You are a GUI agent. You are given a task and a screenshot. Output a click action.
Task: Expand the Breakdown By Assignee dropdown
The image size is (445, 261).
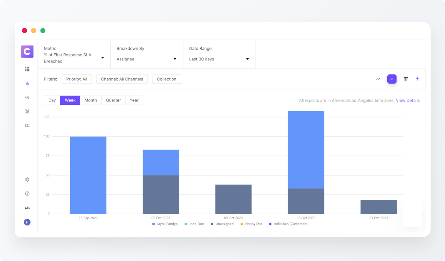(x=147, y=59)
